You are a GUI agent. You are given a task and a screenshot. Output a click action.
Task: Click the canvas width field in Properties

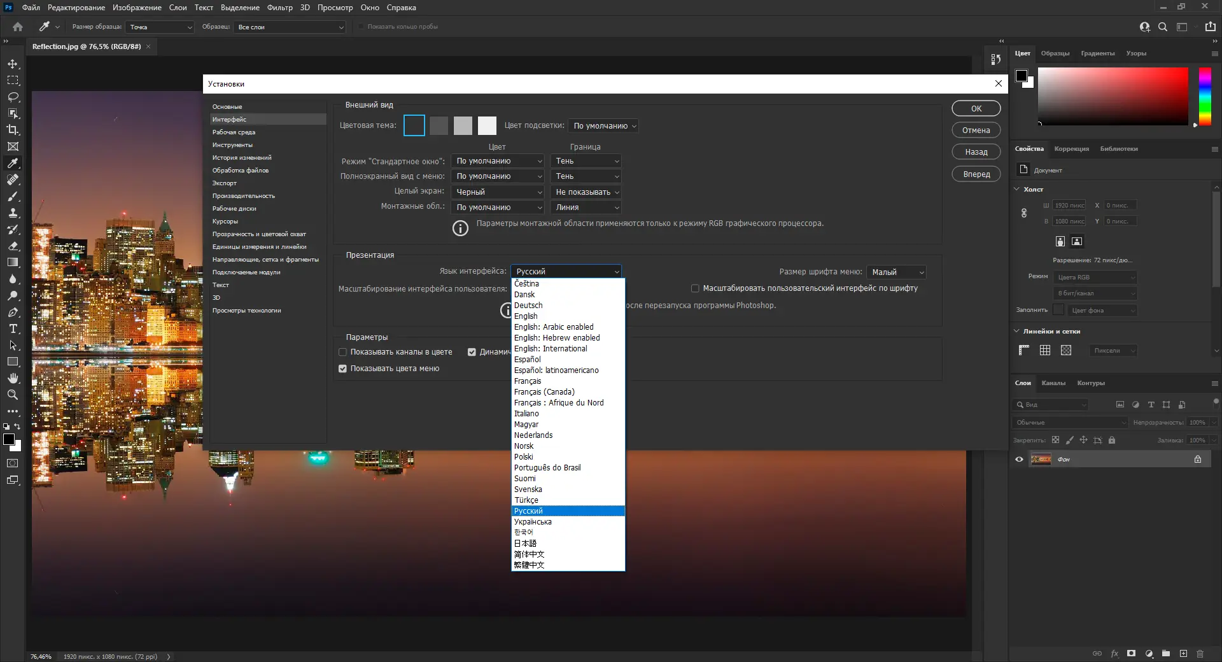pyautogui.click(x=1069, y=206)
